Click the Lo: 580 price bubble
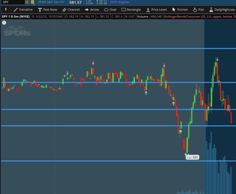 pos(193,158)
